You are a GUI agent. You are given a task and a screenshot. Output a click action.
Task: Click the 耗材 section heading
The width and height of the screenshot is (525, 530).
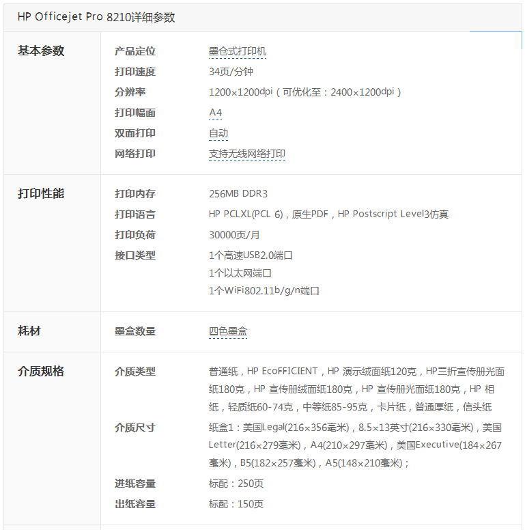29,331
